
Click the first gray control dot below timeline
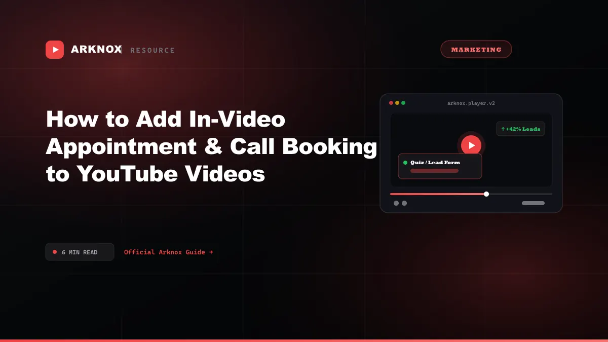tap(396, 203)
